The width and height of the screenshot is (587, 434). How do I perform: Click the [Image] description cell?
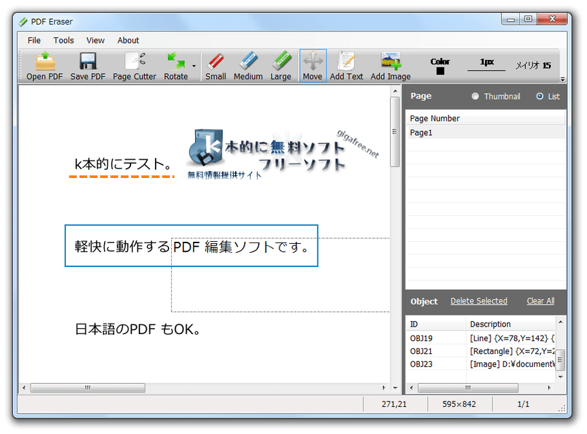(512, 364)
